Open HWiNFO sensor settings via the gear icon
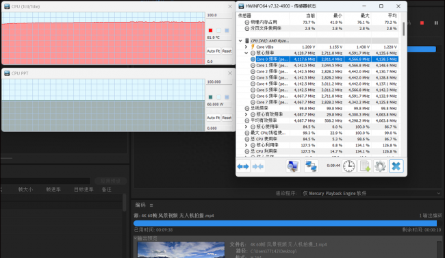 (380, 166)
